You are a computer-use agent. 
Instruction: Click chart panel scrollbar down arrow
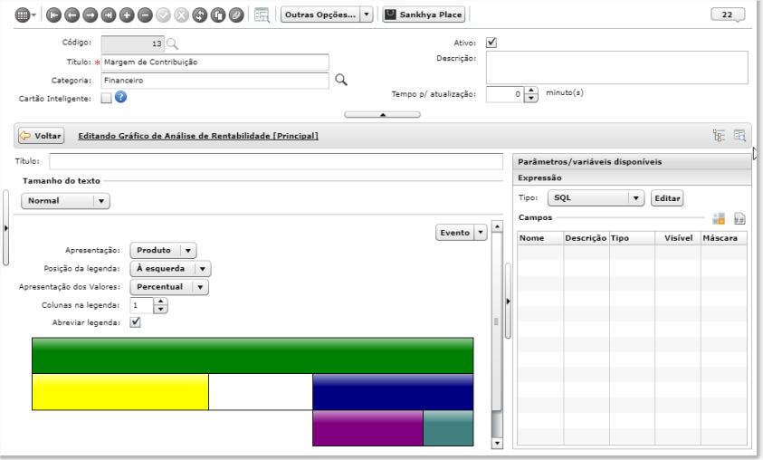497,443
